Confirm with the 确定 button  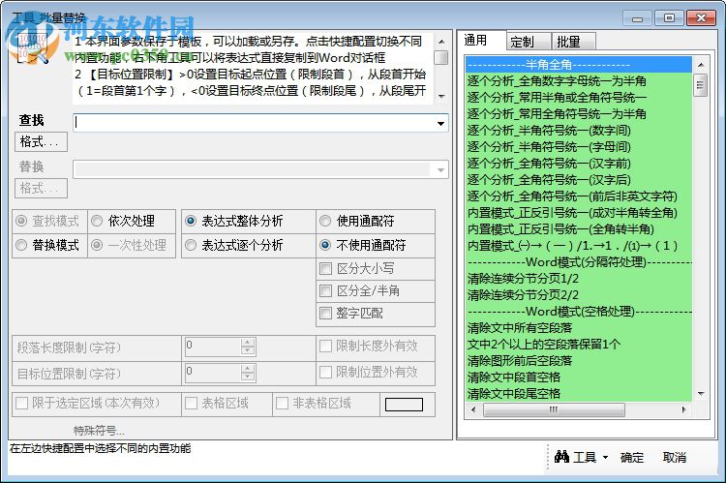click(632, 458)
